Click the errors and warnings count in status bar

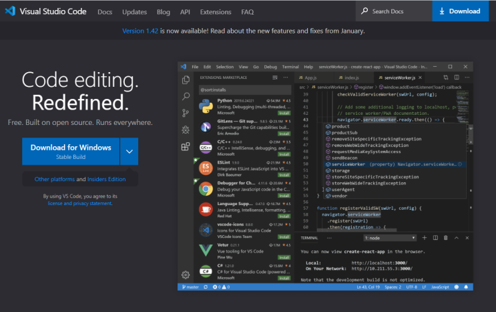click(x=222, y=287)
